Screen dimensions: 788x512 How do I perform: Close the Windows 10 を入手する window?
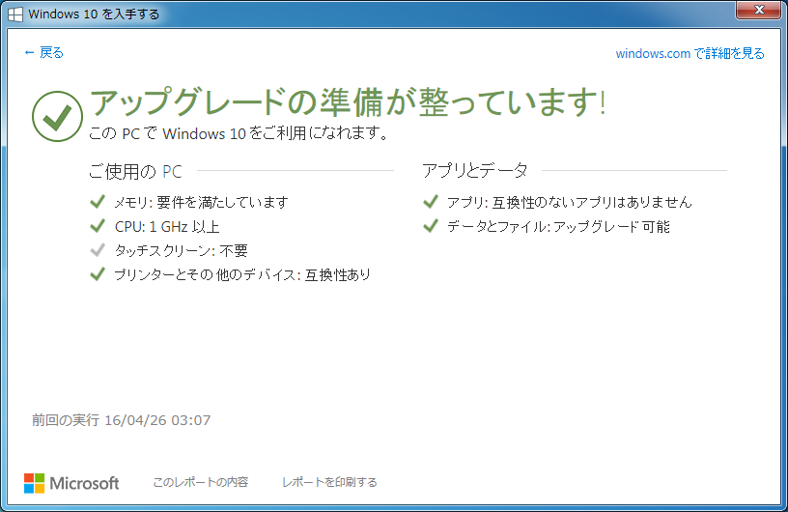coord(758,10)
